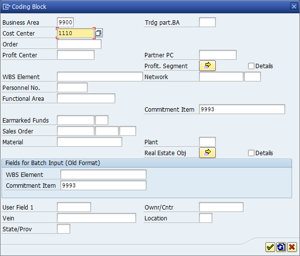Viewport: 300px width, 256px height.
Task: Click the green checkmark Continue icon
Action: pos(270,247)
